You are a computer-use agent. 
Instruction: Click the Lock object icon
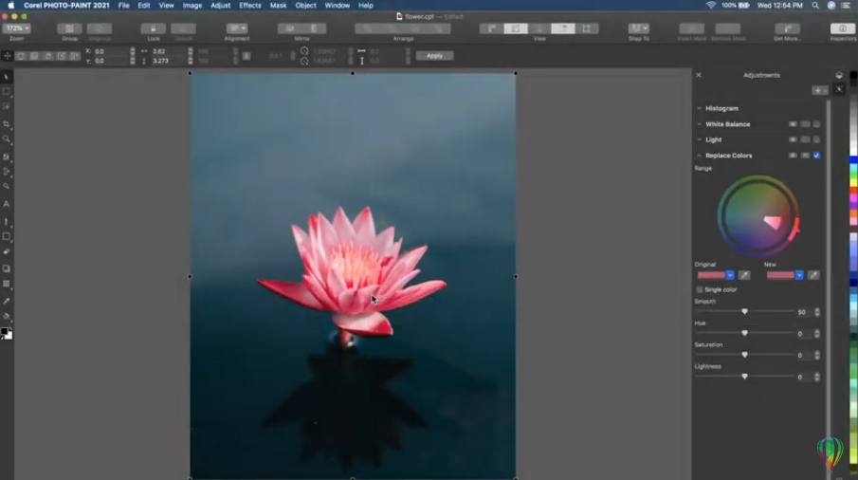click(154, 28)
